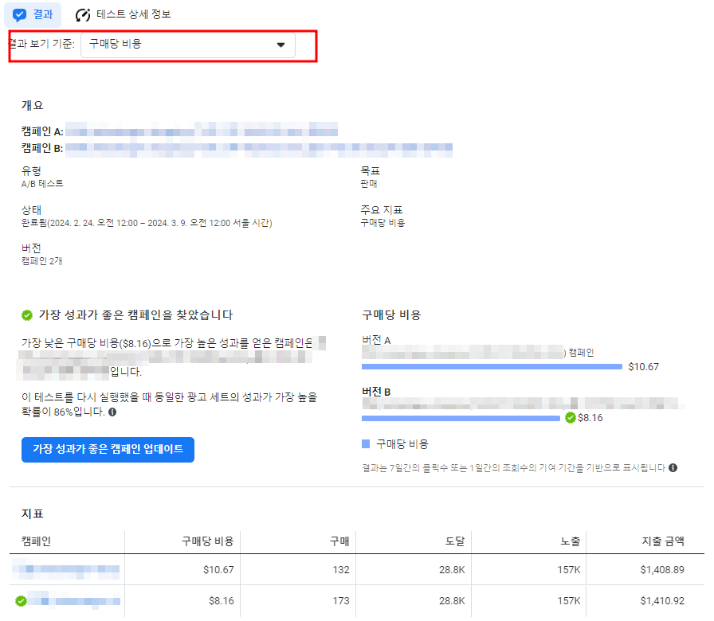
Task: Click the dropdown arrow showing 구매당 비용
Action: [280, 45]
